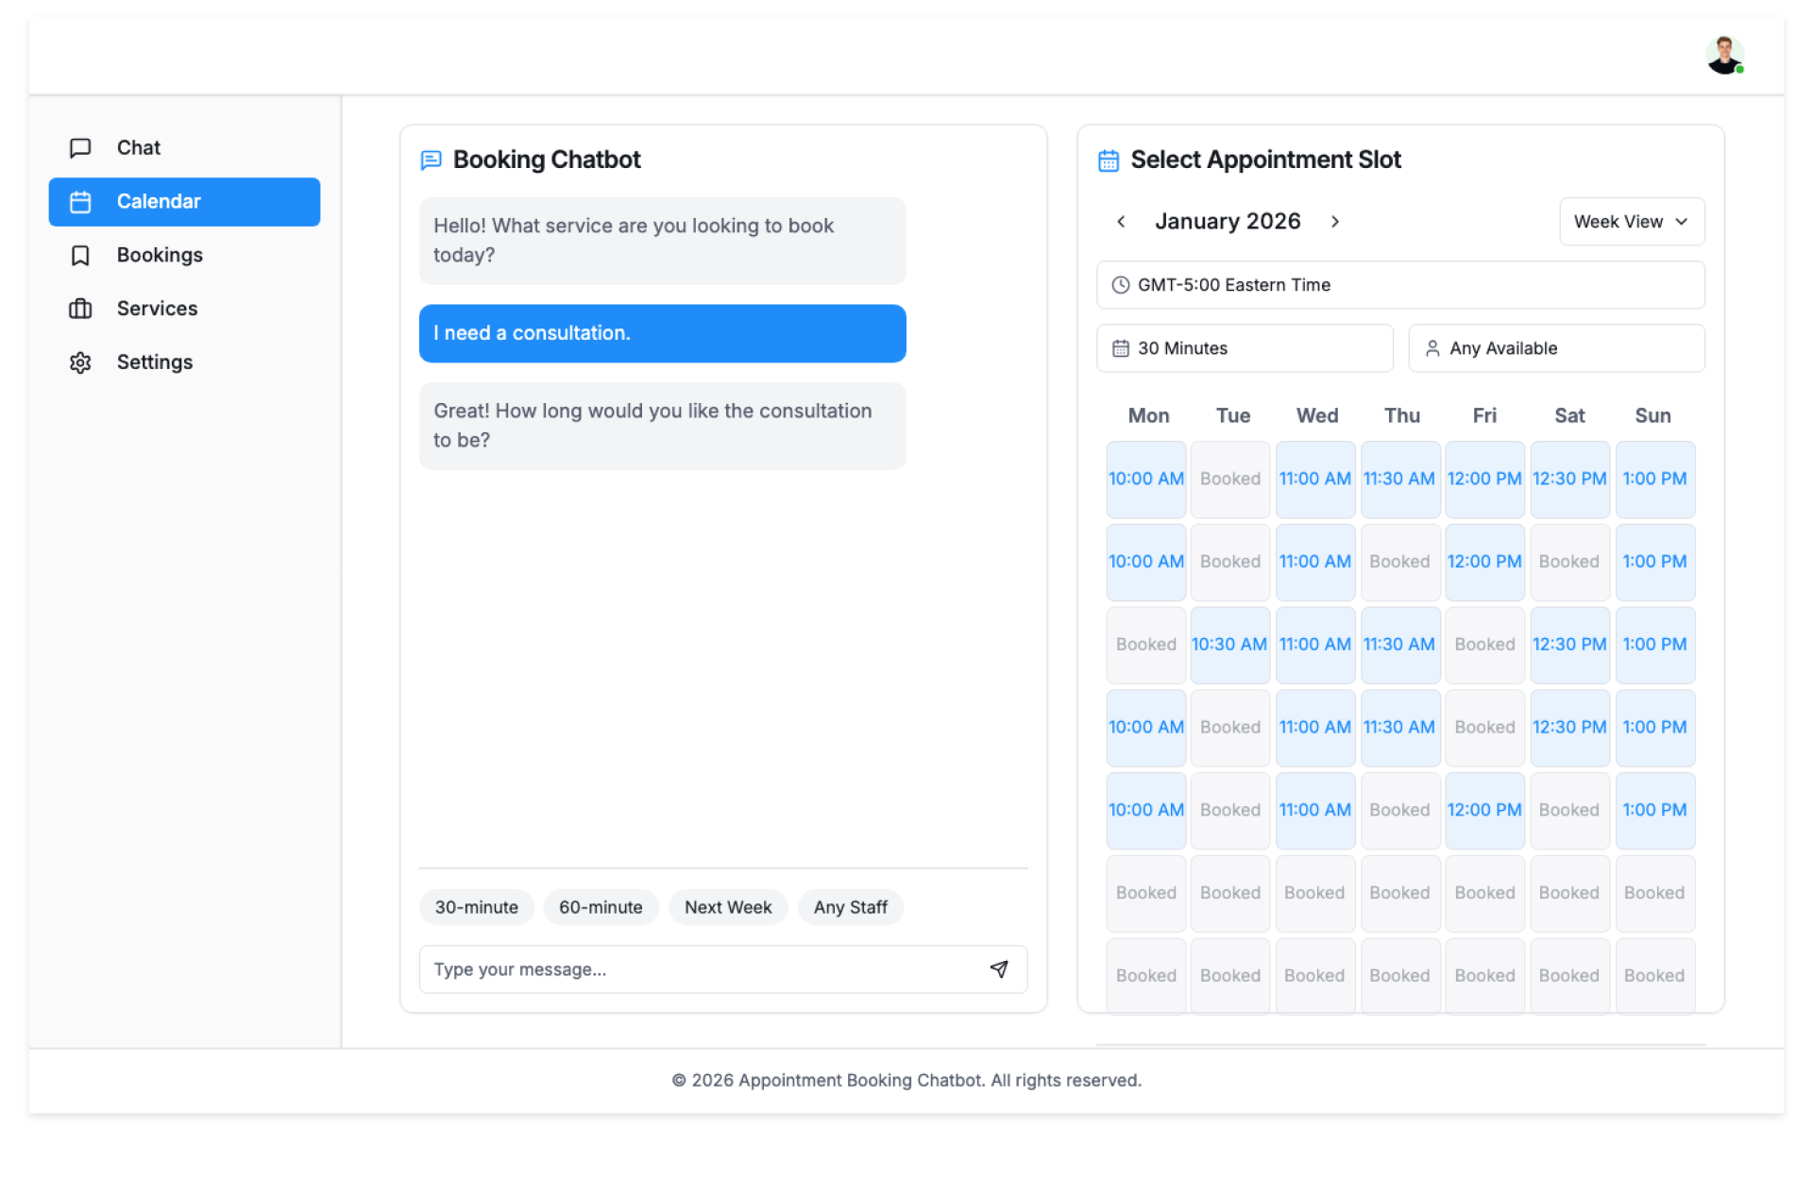The image size is (1813, 1178).
Task: Go to next month with right chevron
Action: 1335,222
